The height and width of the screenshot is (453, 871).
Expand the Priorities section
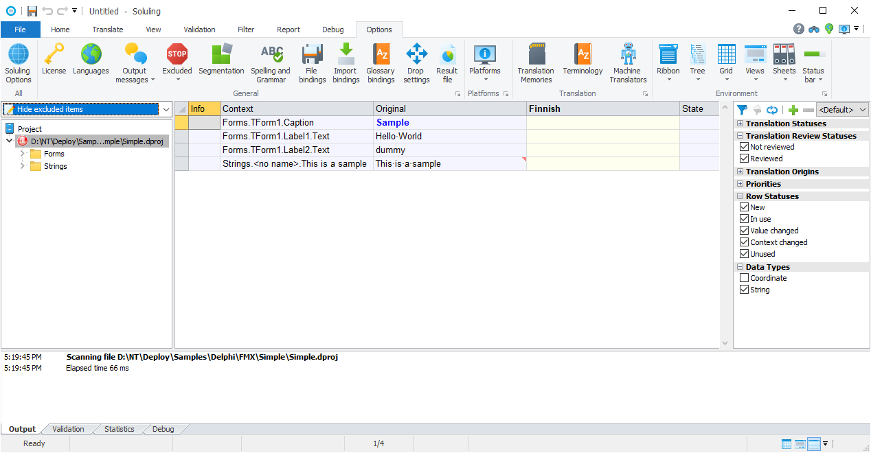(740, 184)
